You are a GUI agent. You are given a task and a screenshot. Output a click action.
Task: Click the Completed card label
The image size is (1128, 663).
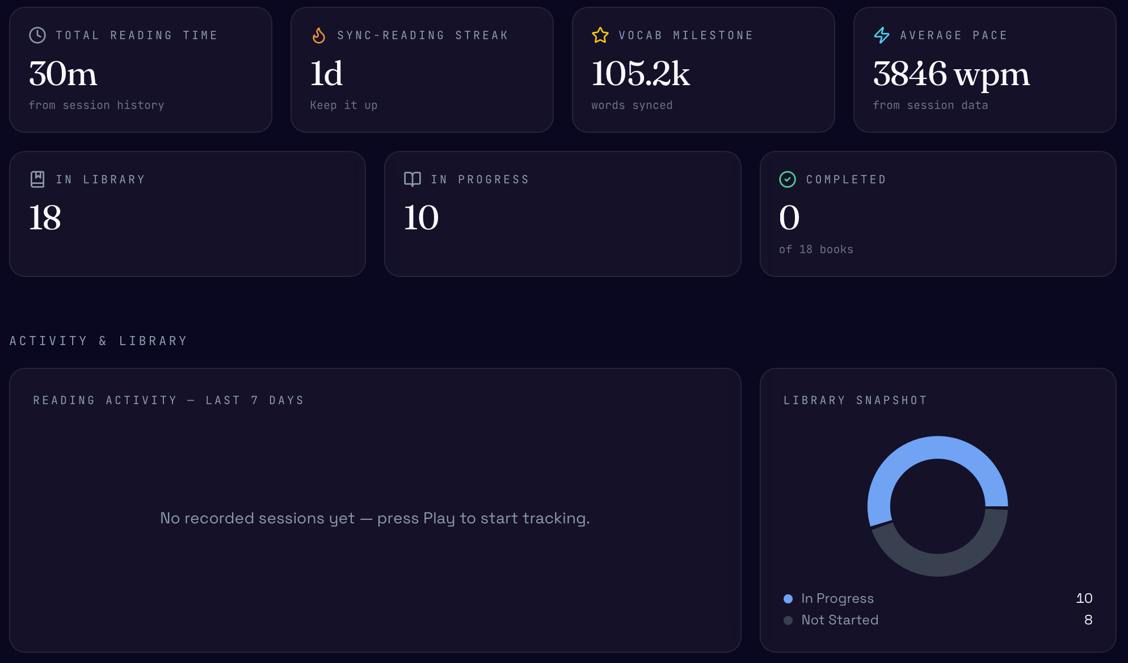click(846, 179)
